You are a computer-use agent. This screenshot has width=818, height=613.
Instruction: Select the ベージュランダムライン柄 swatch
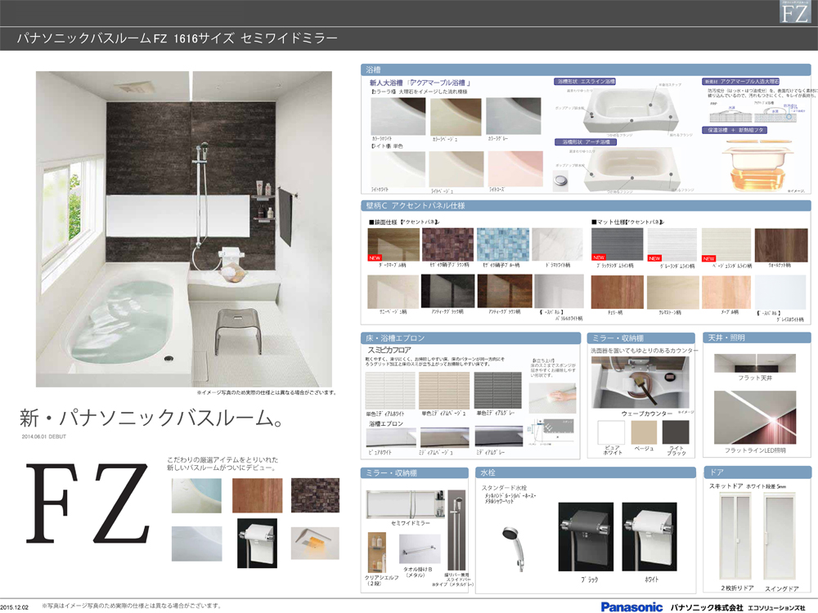point(726,244)
